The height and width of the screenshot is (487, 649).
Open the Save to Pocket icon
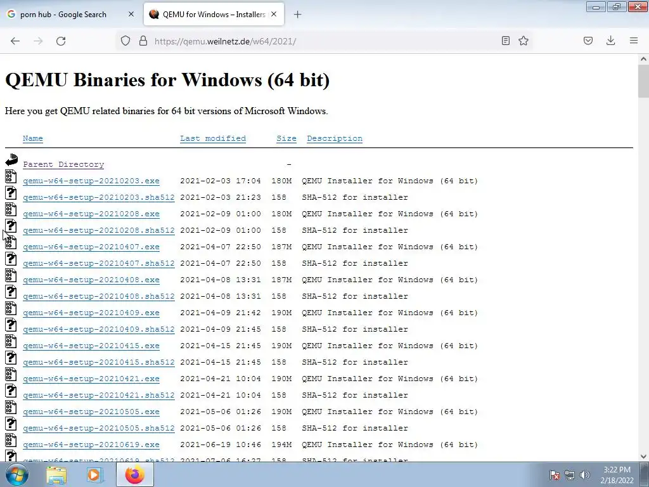[588, 41]
